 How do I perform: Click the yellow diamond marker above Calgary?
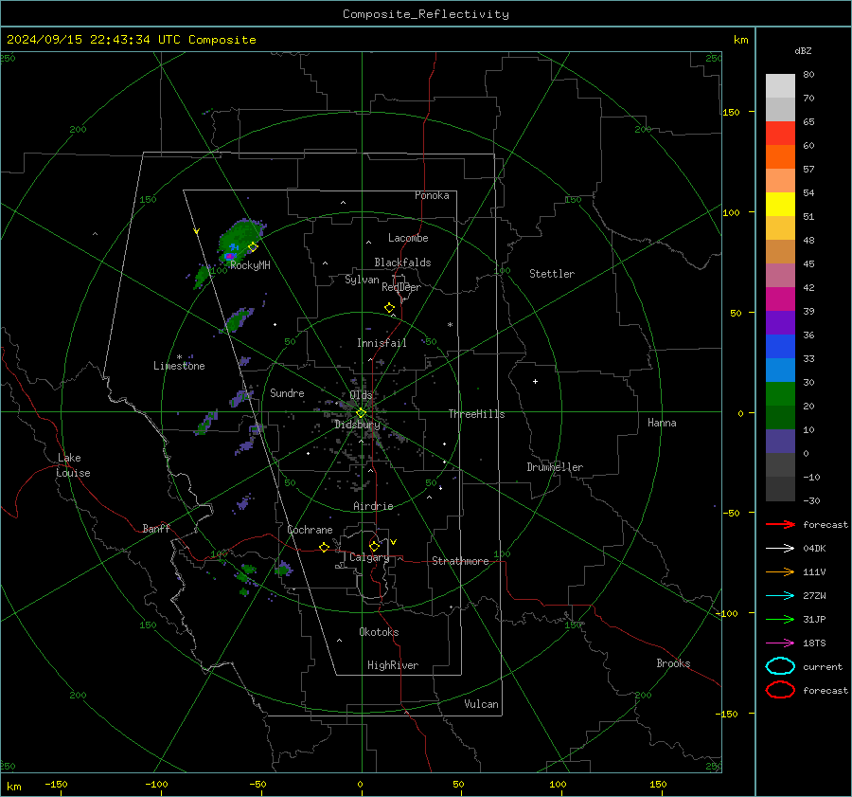pos(374,546)
